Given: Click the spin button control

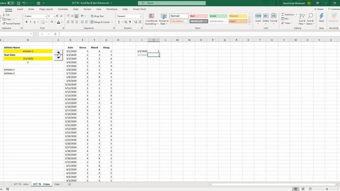Looking at the screenshot, I should pos(58,55).
